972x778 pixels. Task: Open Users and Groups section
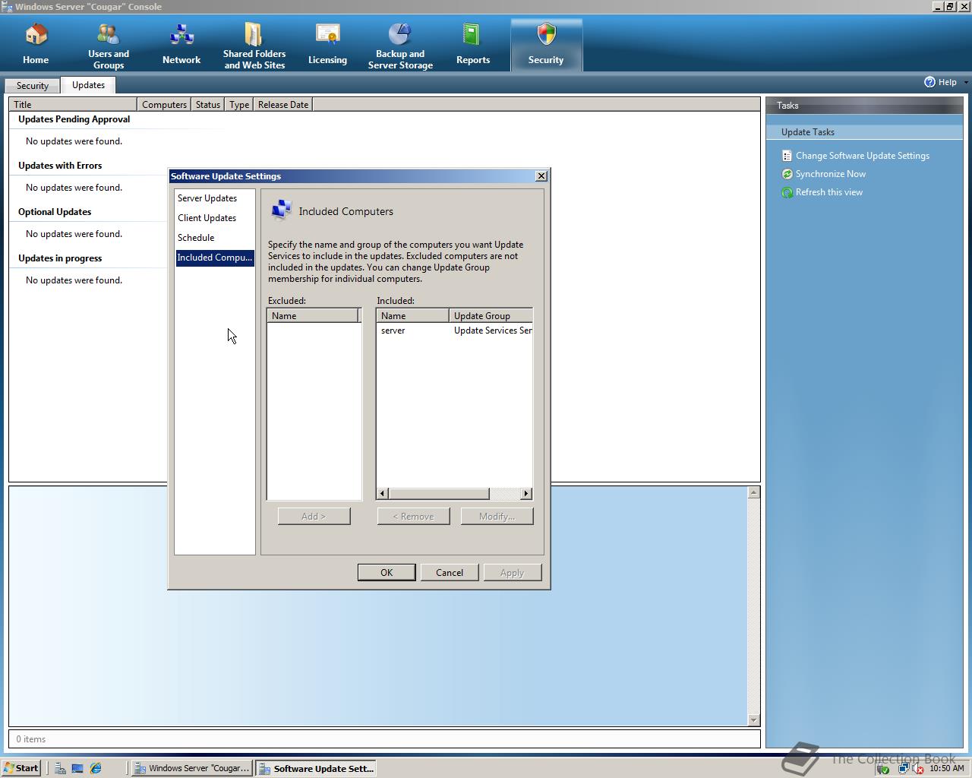point(109,46)
